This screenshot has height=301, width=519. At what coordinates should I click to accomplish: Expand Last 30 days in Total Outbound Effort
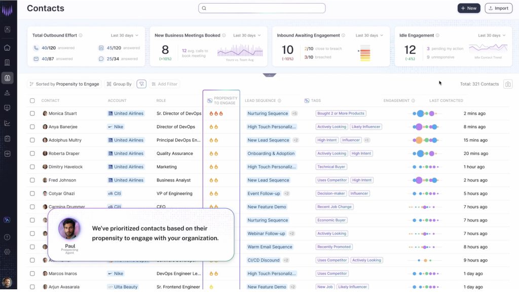(124, 35)
